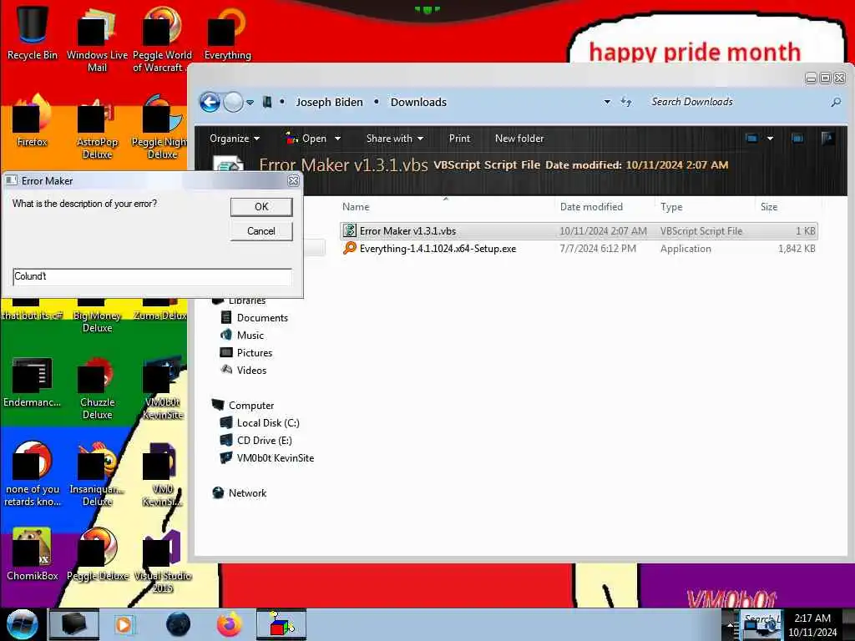The width and height of the screenshot is (855, 641).
Task: Click Downloads in the address bar
Action: 418,102
